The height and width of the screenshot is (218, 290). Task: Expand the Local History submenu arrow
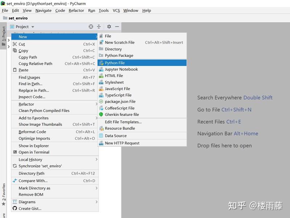[x=96, y=159]
